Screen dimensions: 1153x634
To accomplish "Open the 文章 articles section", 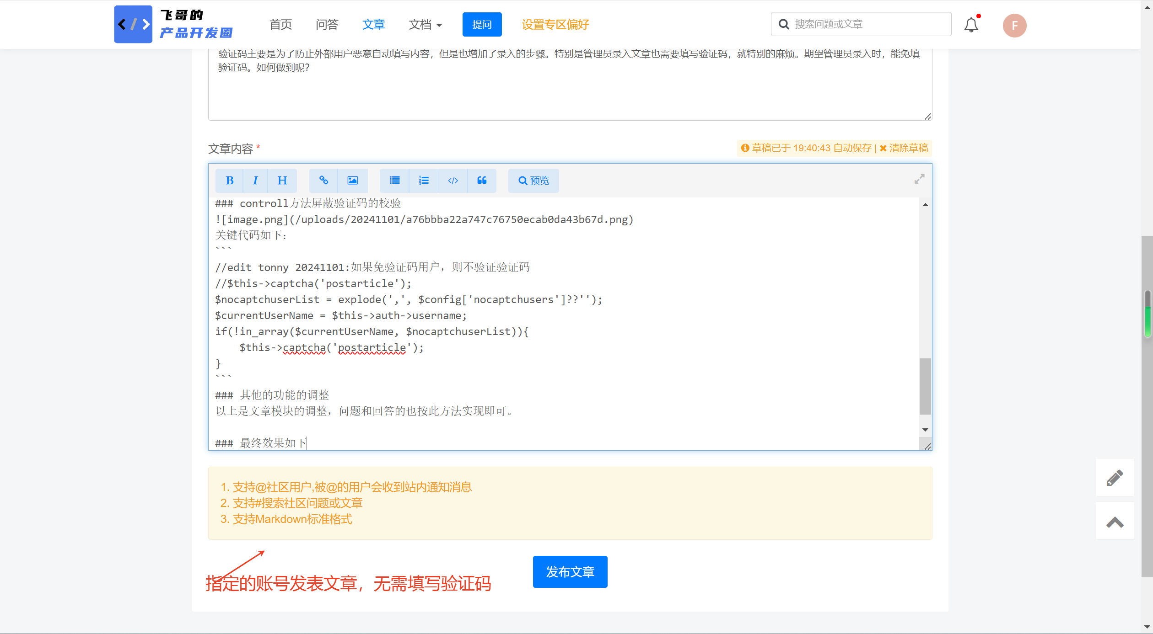I will (x=373, y=25).
